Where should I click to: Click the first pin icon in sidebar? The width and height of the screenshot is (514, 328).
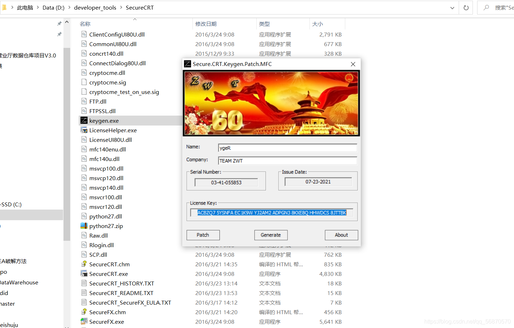click(x=59, y=24)
